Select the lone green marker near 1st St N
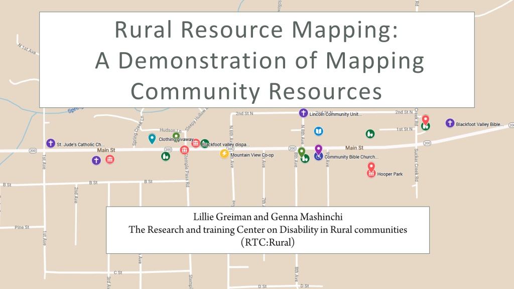The image size is (514, 289). 370,133
